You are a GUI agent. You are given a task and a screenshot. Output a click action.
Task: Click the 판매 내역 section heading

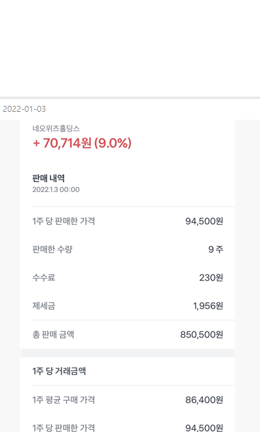pos(49,178)
